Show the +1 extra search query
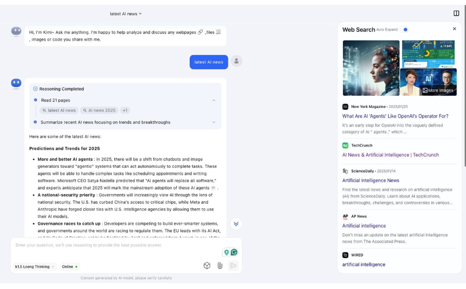This screenshot has width=466, height=289. click(125, 110)
